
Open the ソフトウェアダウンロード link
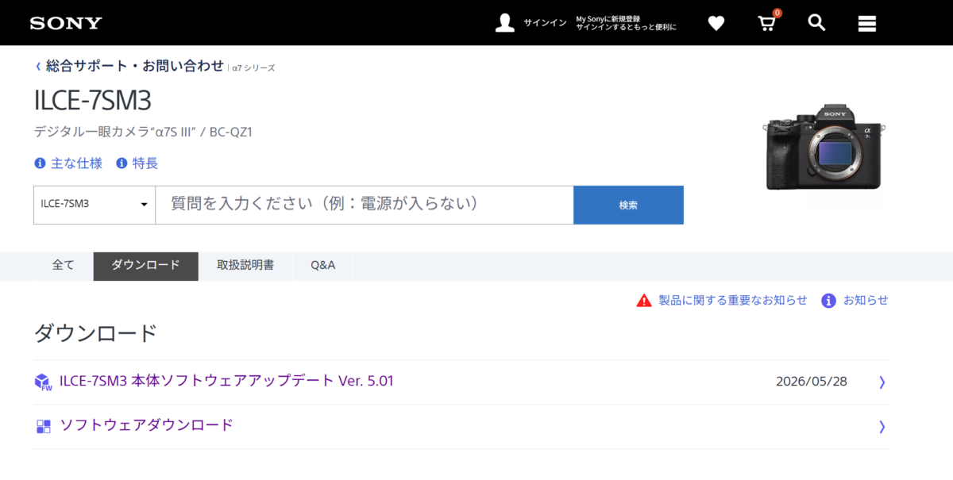[147, 425]
